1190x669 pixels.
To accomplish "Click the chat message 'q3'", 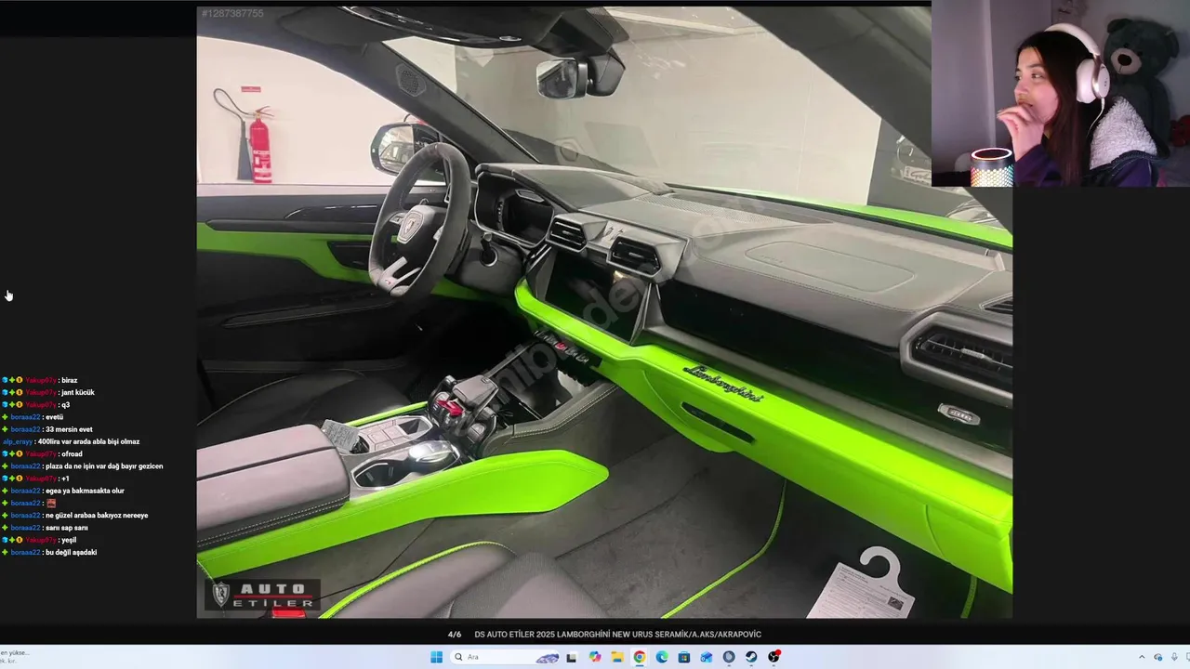I will 65,404.
